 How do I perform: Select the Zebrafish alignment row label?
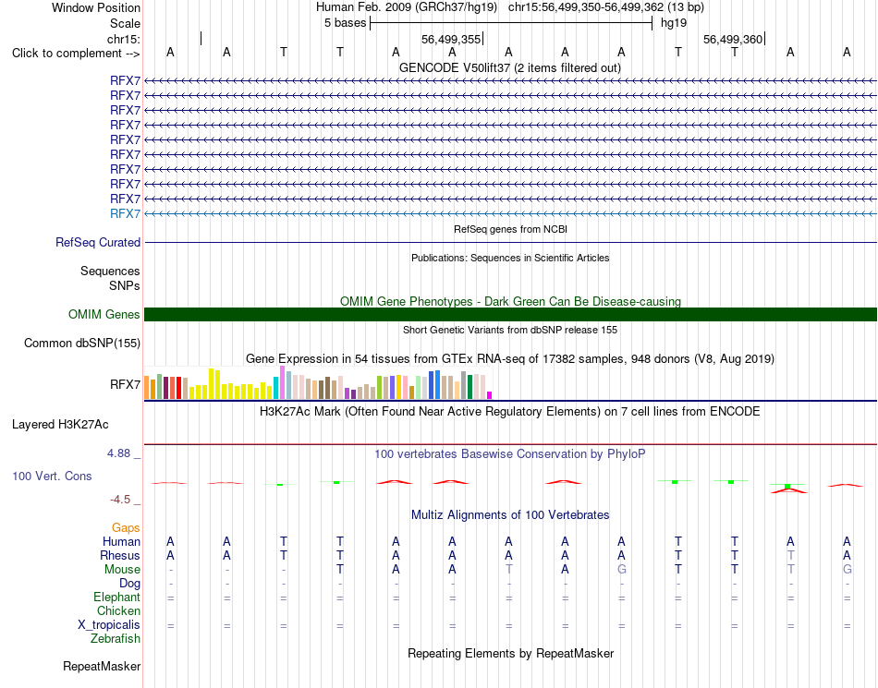pos(116,639)
